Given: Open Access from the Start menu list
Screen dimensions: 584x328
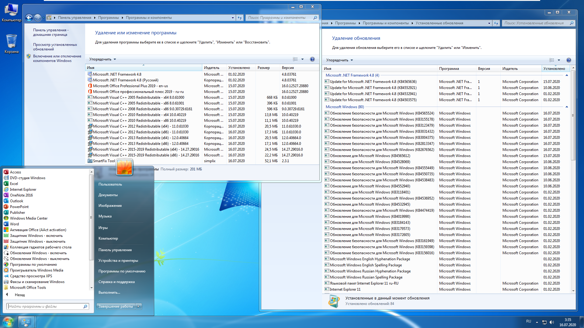Looking at the screenshot, I should pos(15,172).
